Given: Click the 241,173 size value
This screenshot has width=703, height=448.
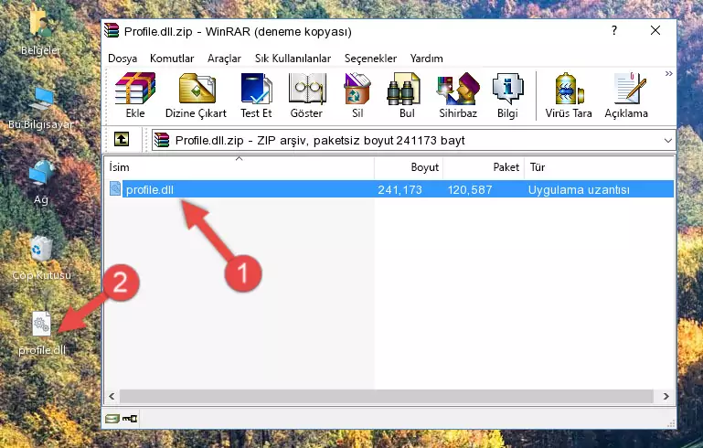Looking at the screenshot, I should click(399, 189).
